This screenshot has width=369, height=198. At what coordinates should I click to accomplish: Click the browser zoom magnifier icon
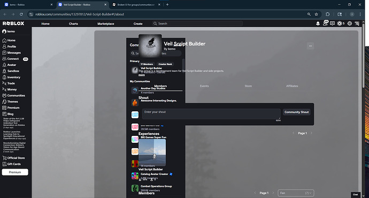(309, 14)
